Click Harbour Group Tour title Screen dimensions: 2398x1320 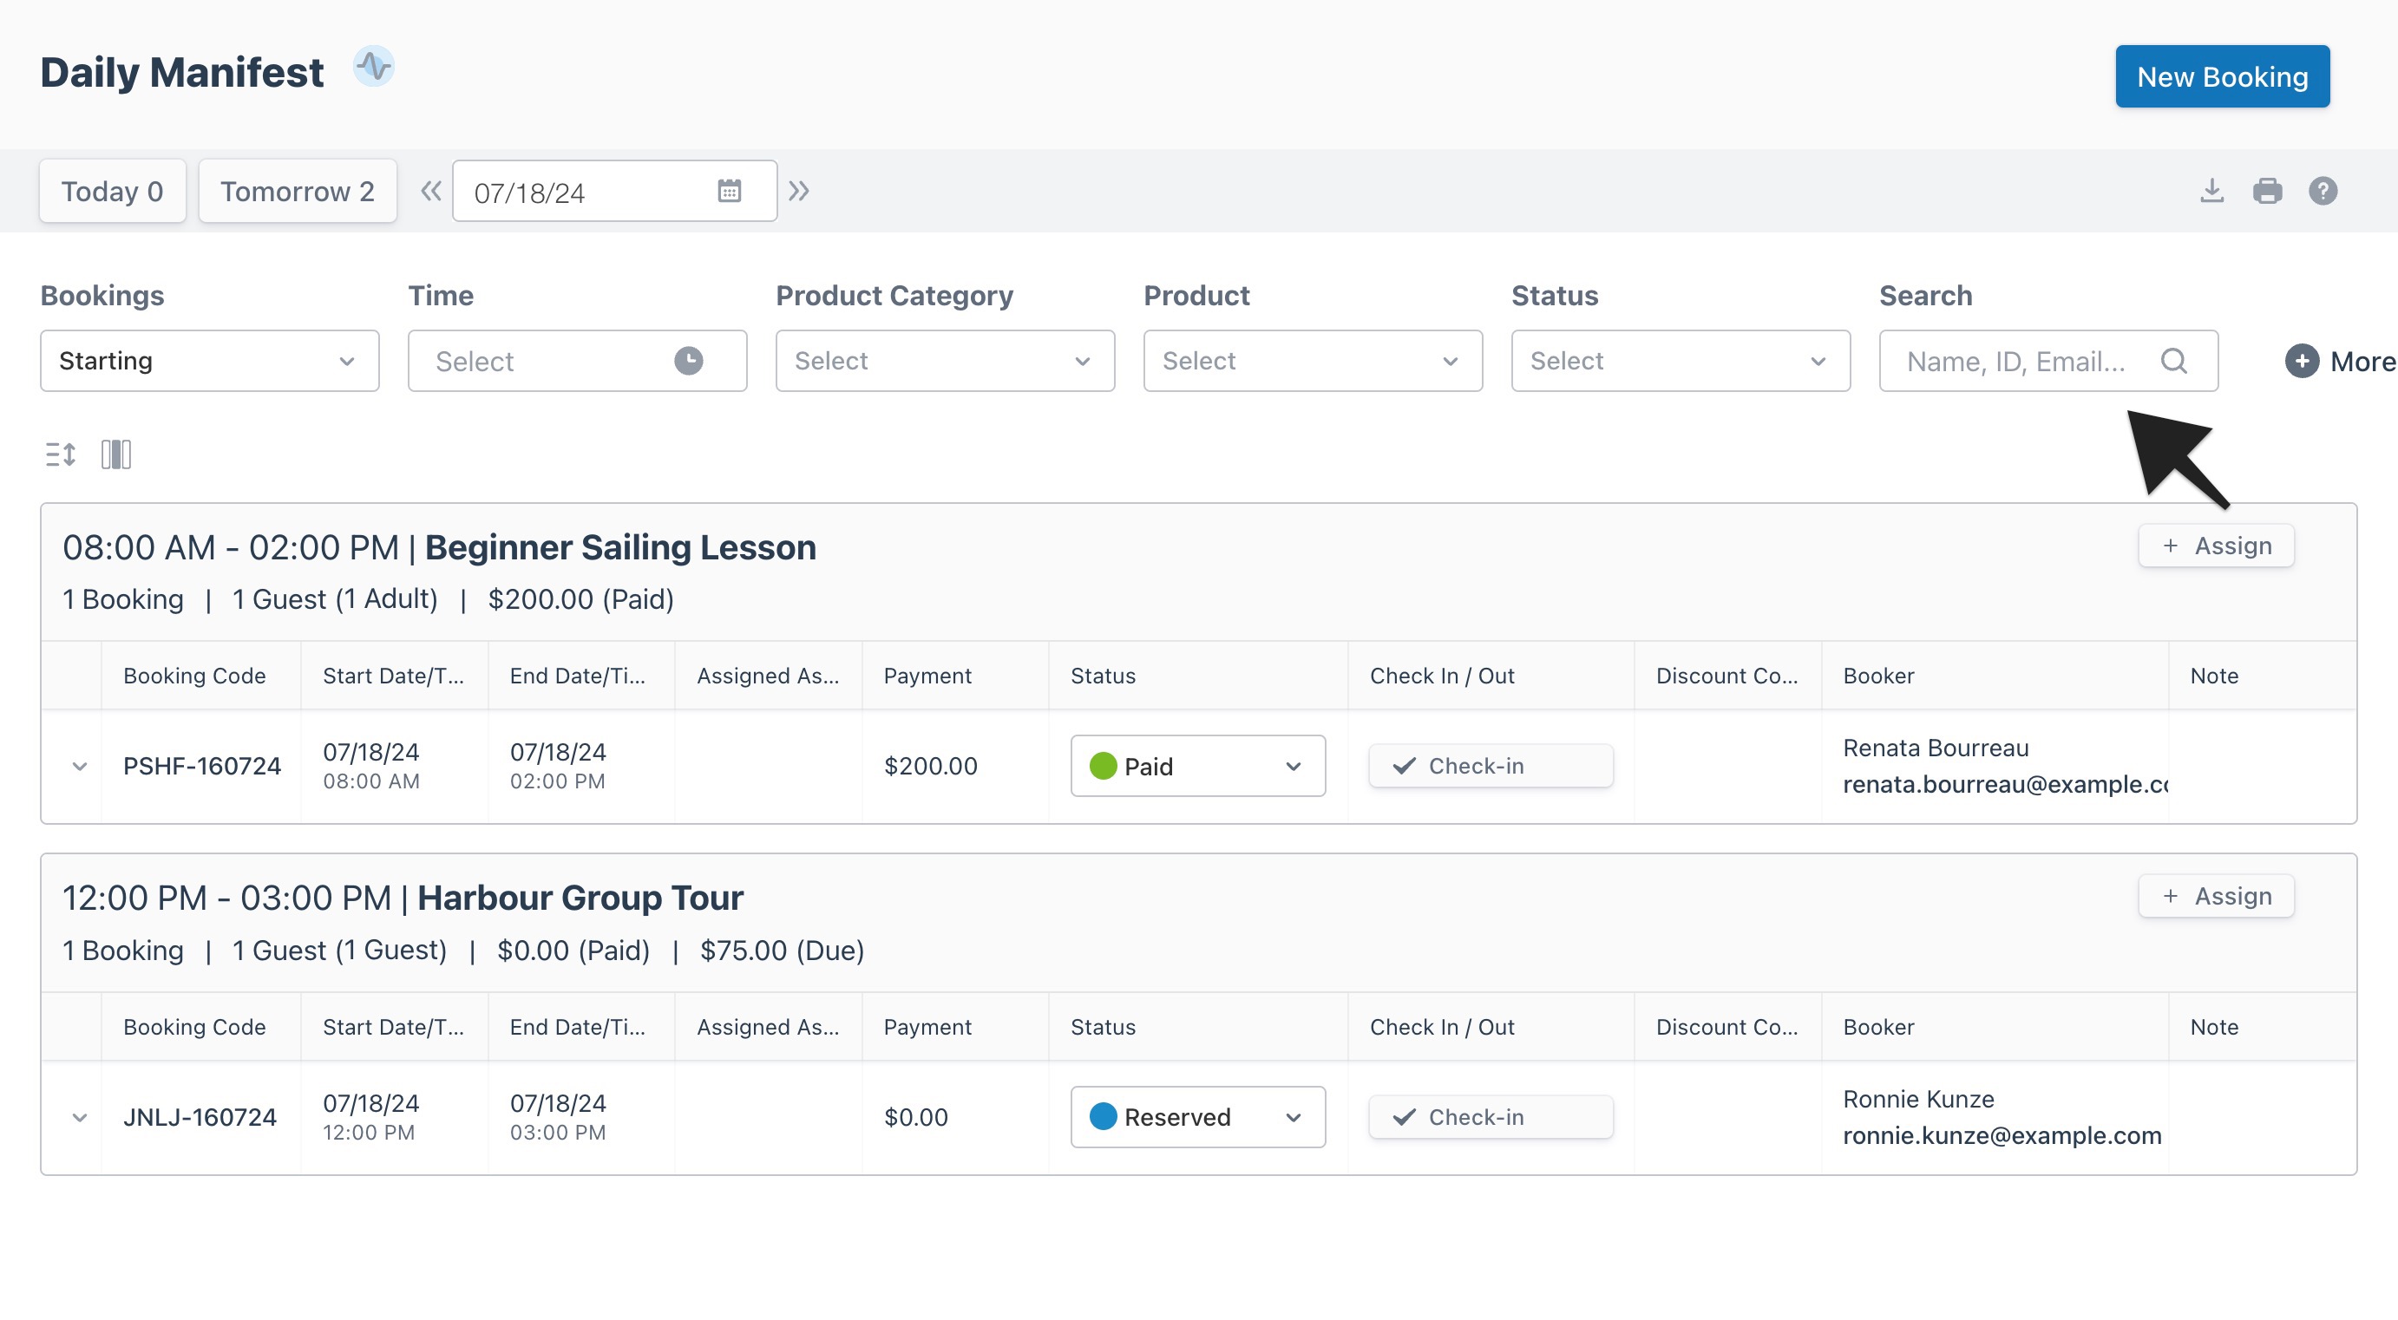click(580, 899)
